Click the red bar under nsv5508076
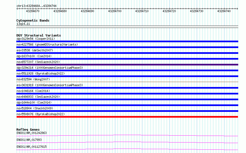 click(127, 117)
